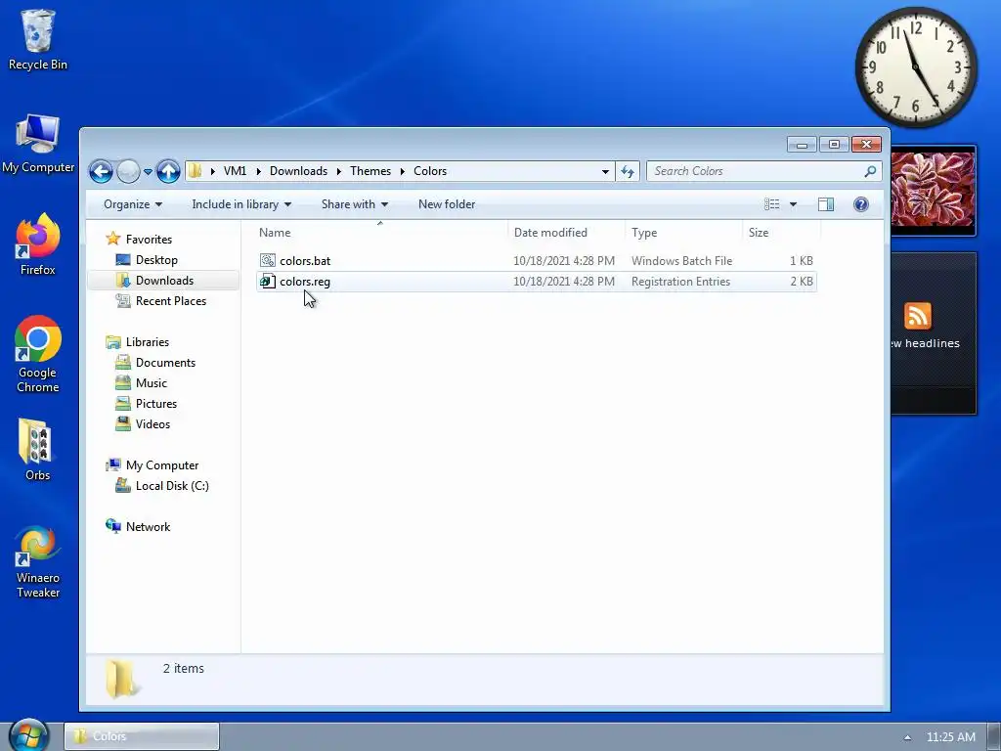Navigate to VM1 in breadcrumb
This screenshot has height=751, width=1001.
pos(235,171)
